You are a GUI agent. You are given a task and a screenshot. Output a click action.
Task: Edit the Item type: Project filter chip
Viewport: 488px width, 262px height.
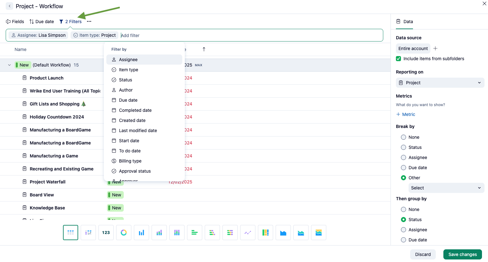(94, 35)
